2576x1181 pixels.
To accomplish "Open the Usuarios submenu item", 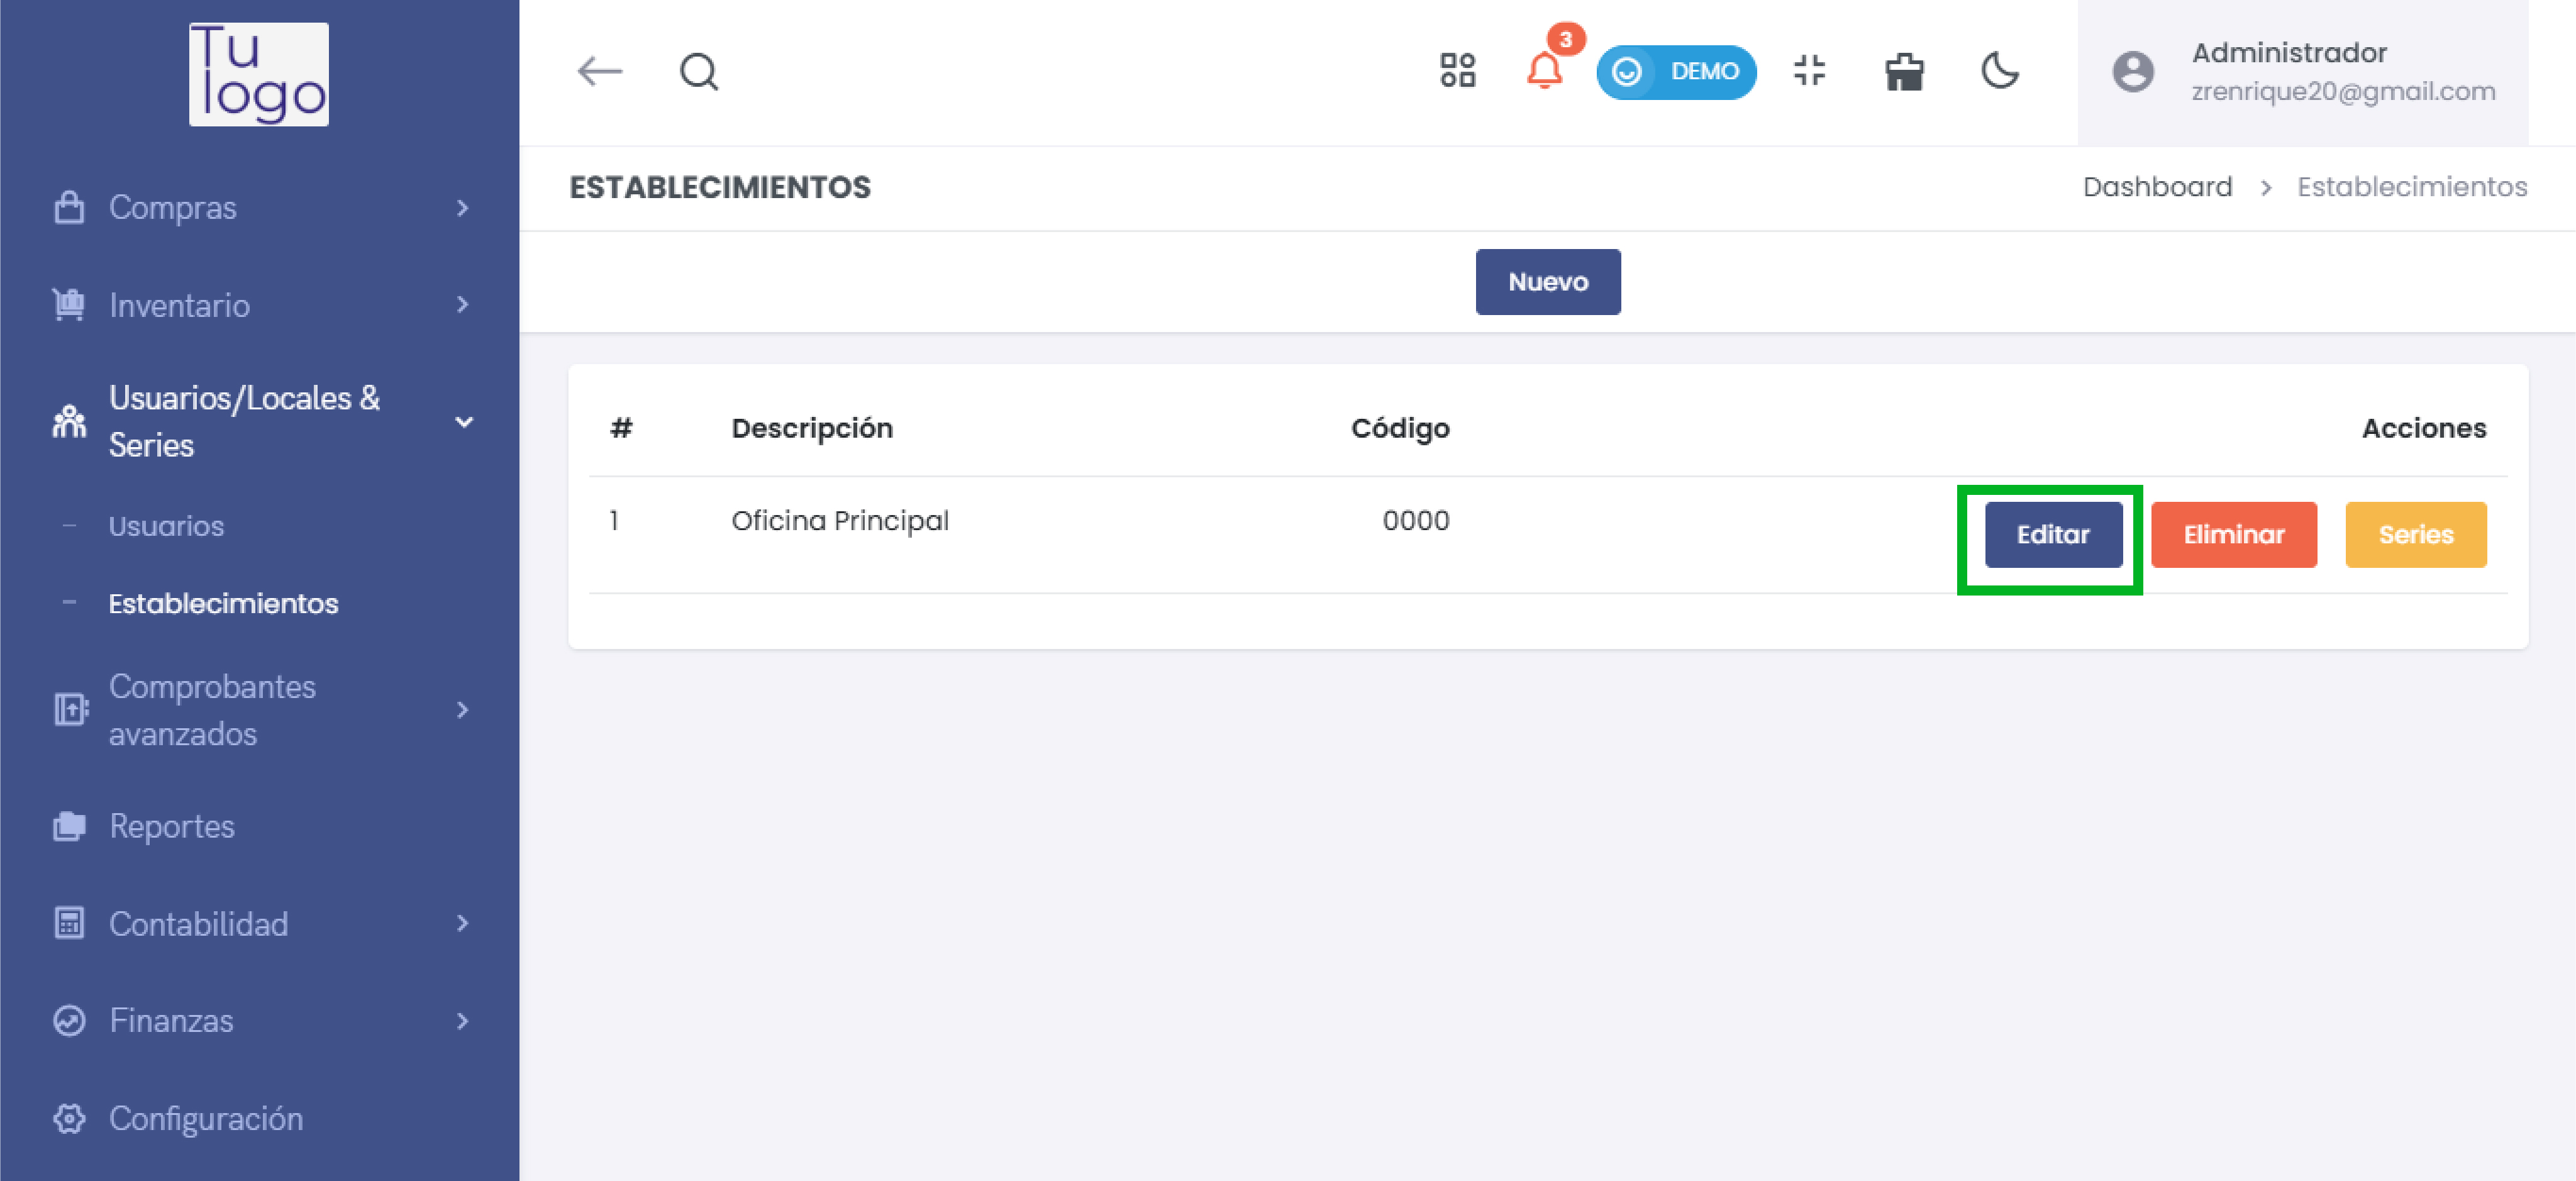I will tap(166, 526).
